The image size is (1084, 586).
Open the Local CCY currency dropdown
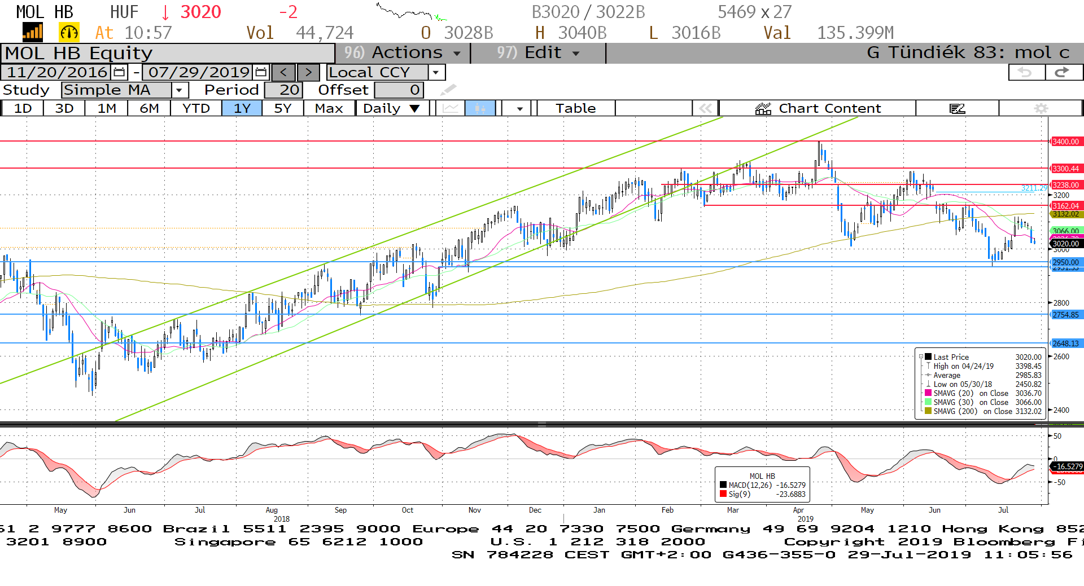(435, 72)
